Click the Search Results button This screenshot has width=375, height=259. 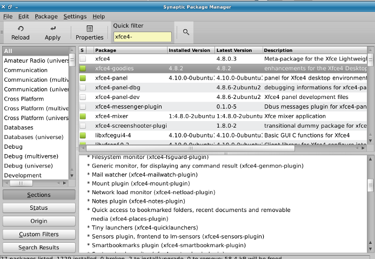39,247
